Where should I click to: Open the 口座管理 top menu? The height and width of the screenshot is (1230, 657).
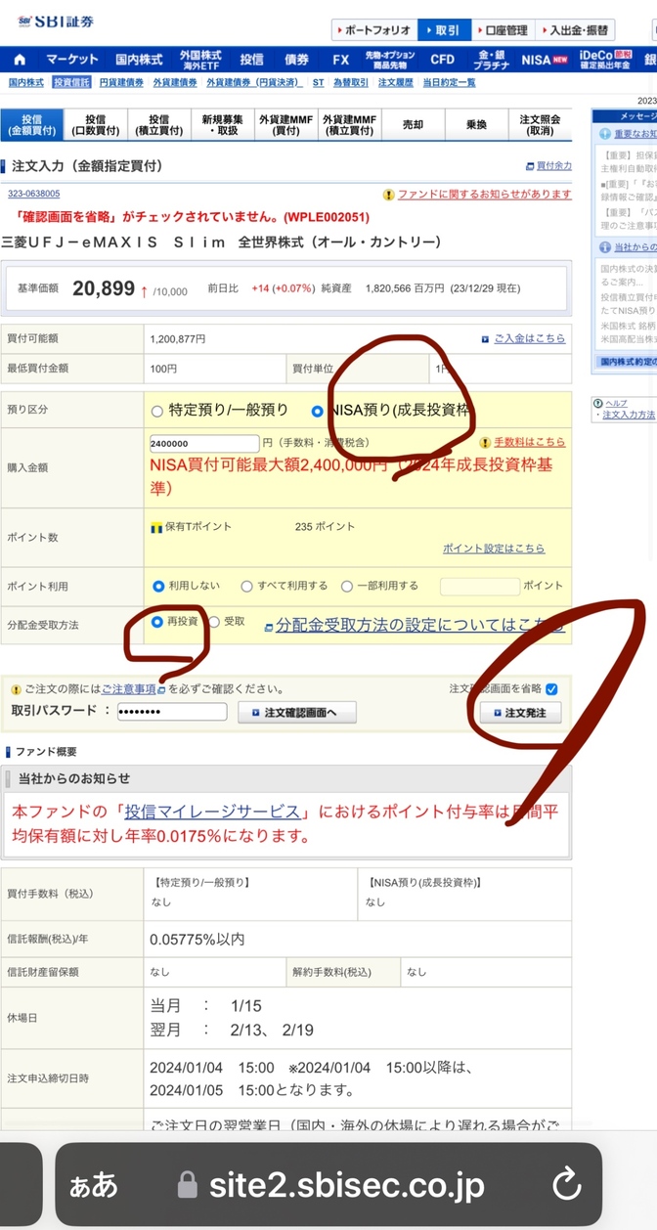[504, 30]
